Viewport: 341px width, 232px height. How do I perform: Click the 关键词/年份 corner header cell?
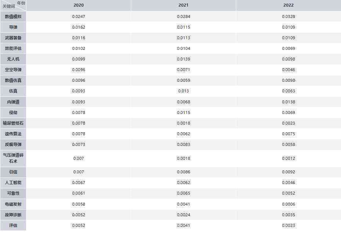point(13,5)
